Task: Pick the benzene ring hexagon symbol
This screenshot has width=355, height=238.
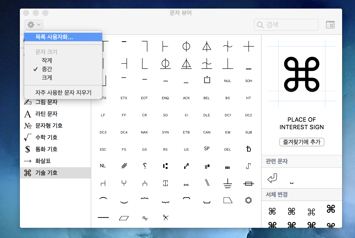Action: (248, 200)
